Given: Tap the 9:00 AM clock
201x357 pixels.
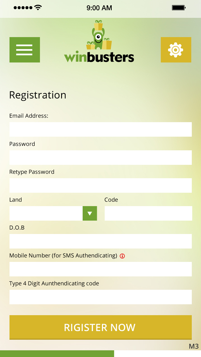Looking at the screenshot, I should (x=99, y=8).
